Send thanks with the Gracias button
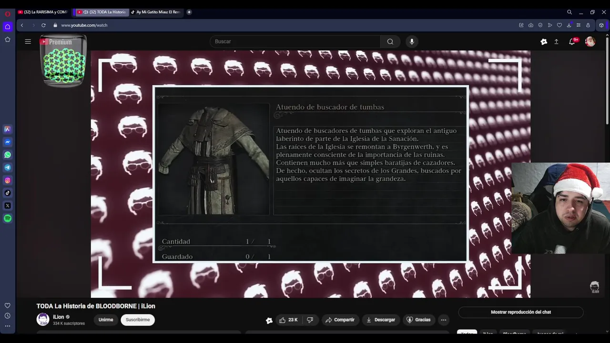The image size is (610, 343). click(418, 320)
